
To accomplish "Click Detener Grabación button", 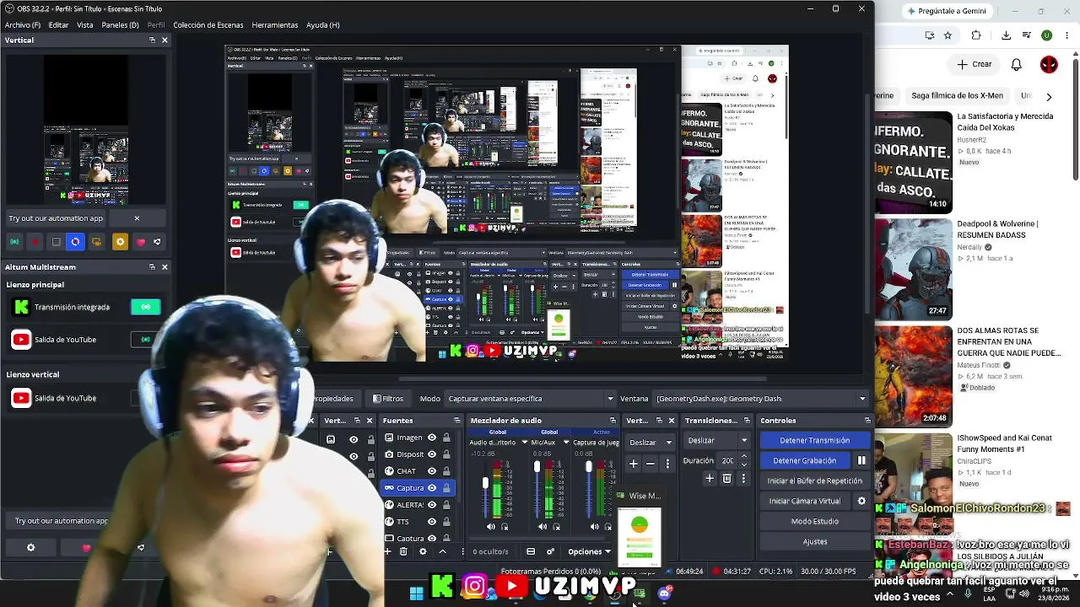I will (x=805, y=460).
